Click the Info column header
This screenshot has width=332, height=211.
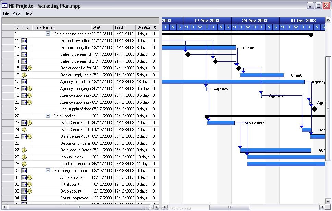[x=26, y=27]
